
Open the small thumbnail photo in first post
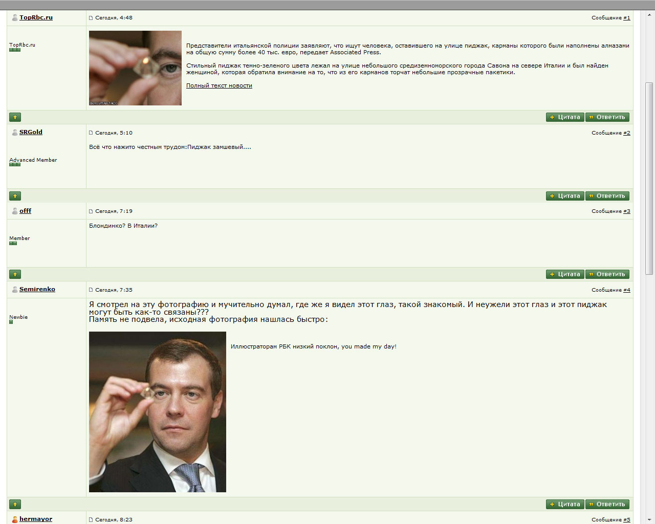coord(135,68)
